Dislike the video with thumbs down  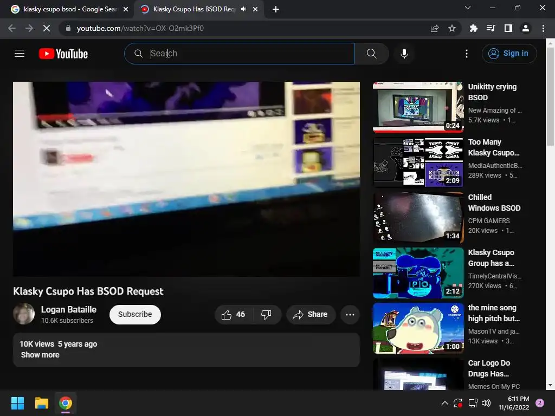[266, 315]
